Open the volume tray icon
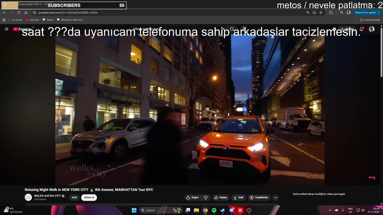 pos(363,210)
